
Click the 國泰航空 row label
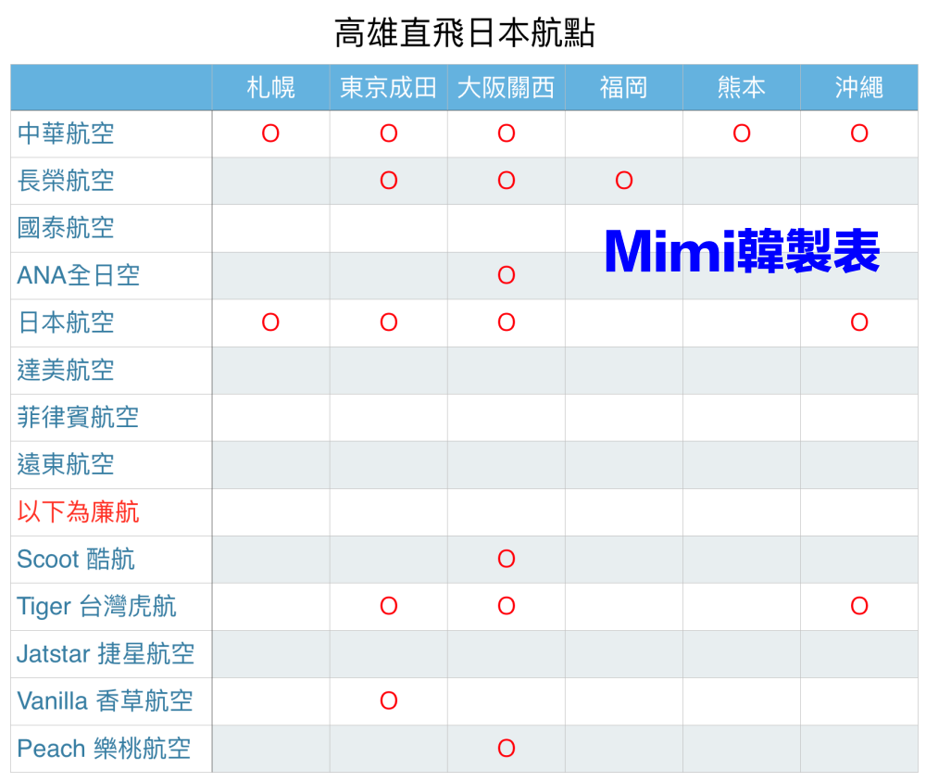[x=66, y=228]
